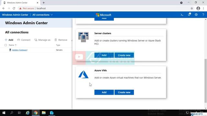
Task: Click Chrome icon on taskbar
Action: 36,113
